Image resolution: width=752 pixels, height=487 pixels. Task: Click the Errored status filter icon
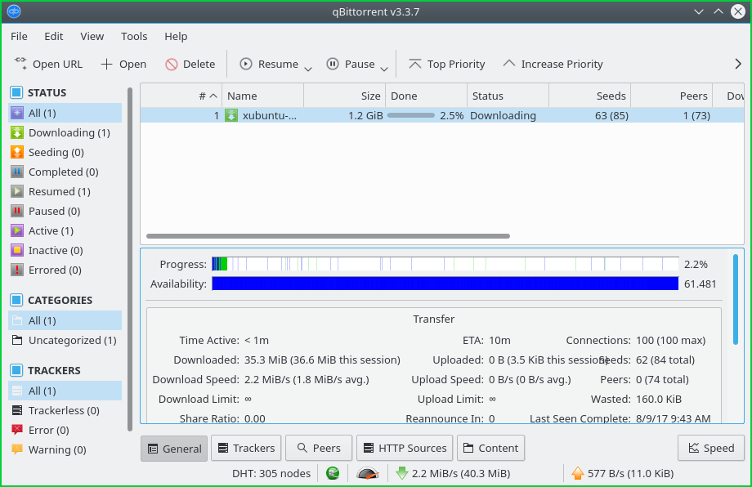point(18,270)
